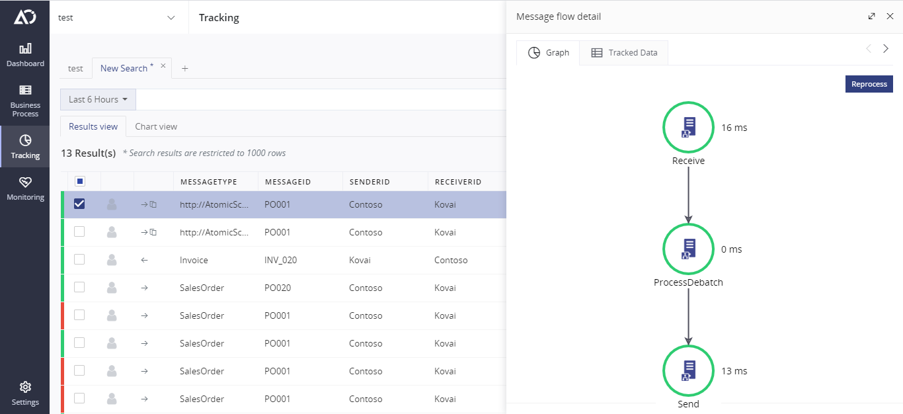Screen dimensions: 903x414
Task: Click the 13 ms duration label
Action: [x=734, y=371]
